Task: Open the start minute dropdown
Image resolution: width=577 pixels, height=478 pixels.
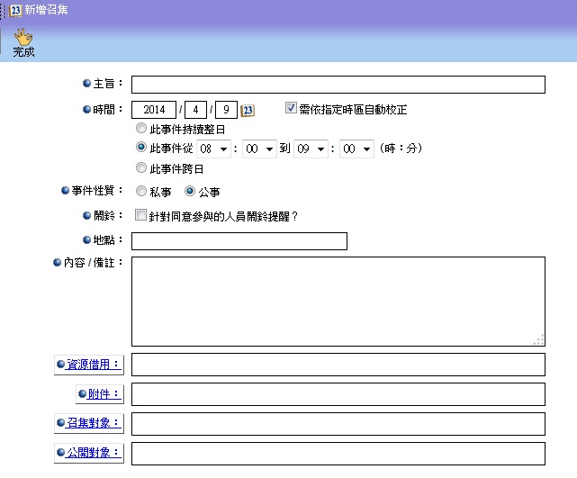Action: [261, 149]
